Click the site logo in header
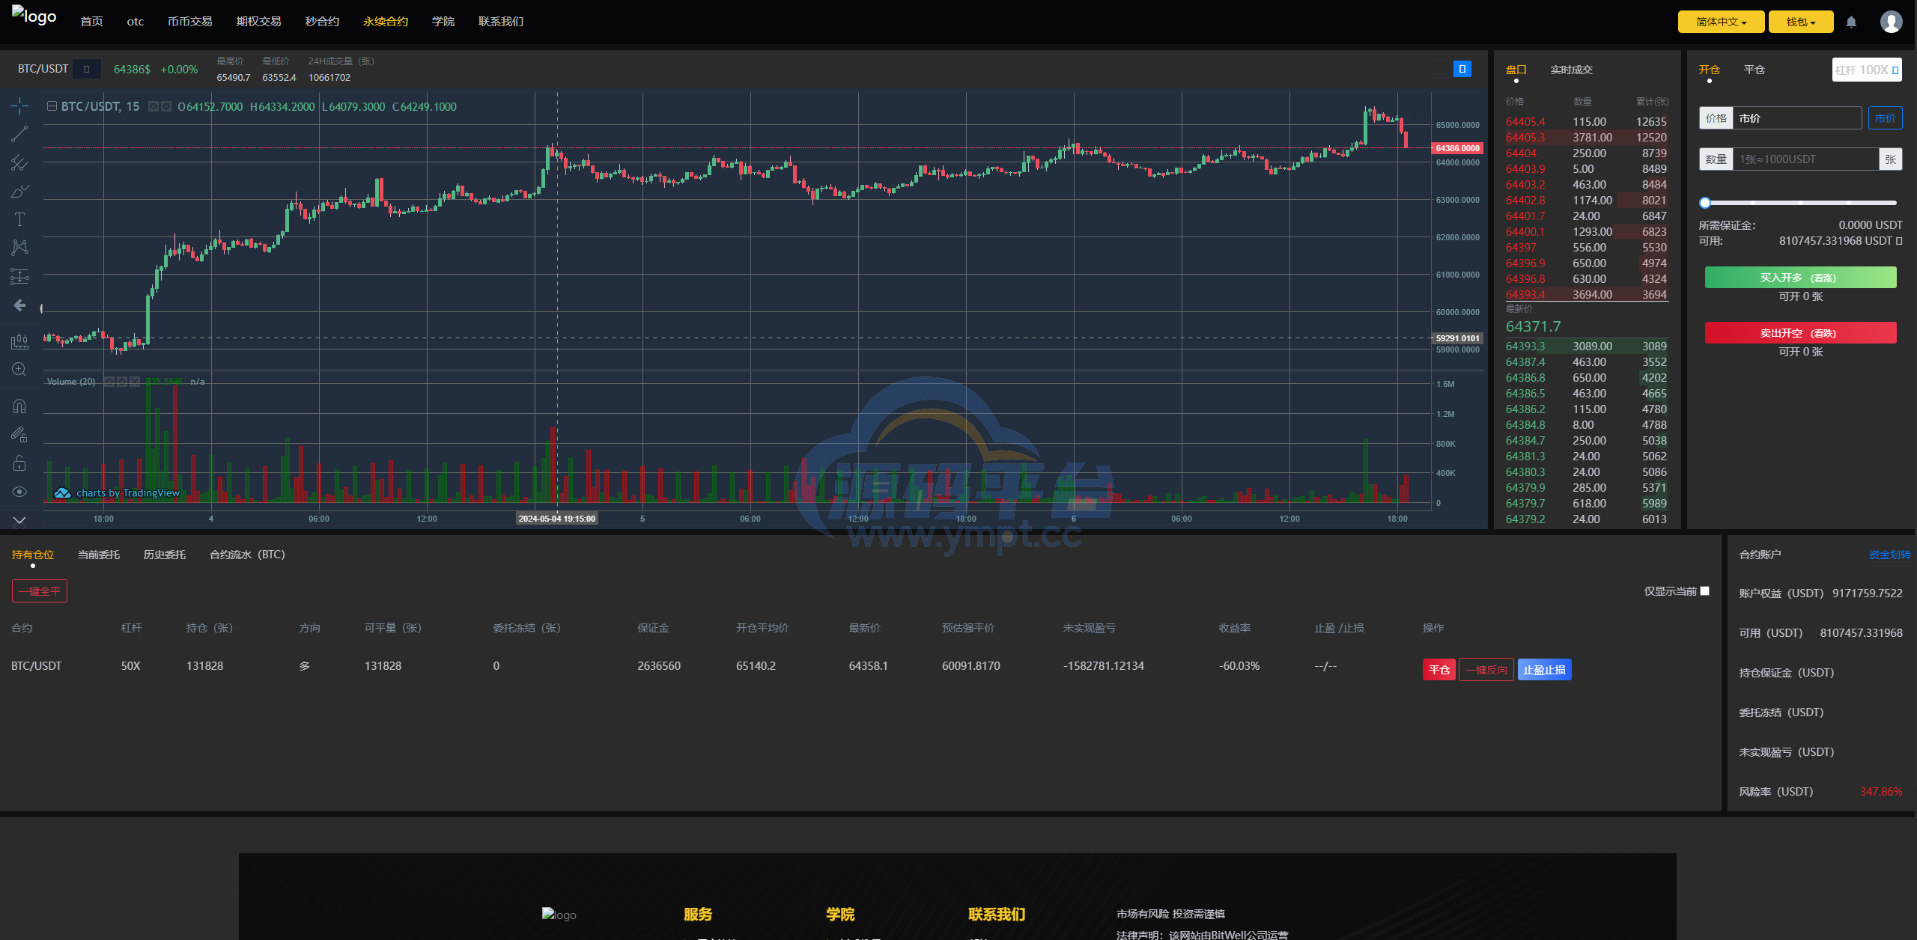1917x940 pixels. [34, 16]
